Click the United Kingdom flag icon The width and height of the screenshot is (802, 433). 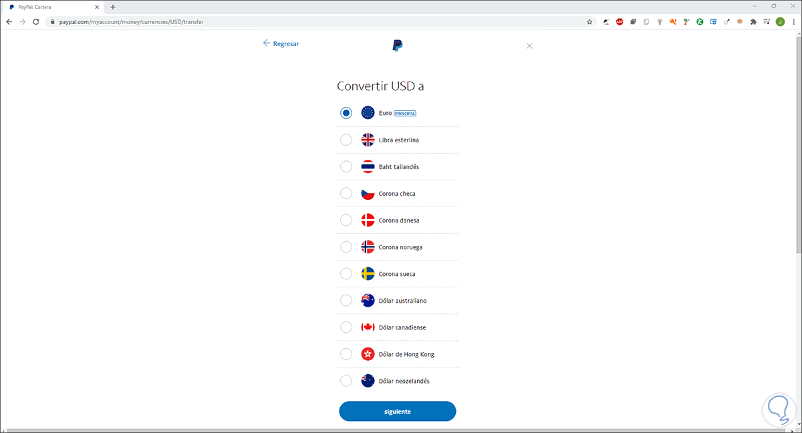[x=368, y=140]
